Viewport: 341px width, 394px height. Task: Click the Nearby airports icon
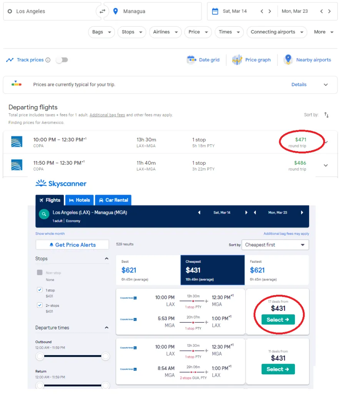(288, 60)
